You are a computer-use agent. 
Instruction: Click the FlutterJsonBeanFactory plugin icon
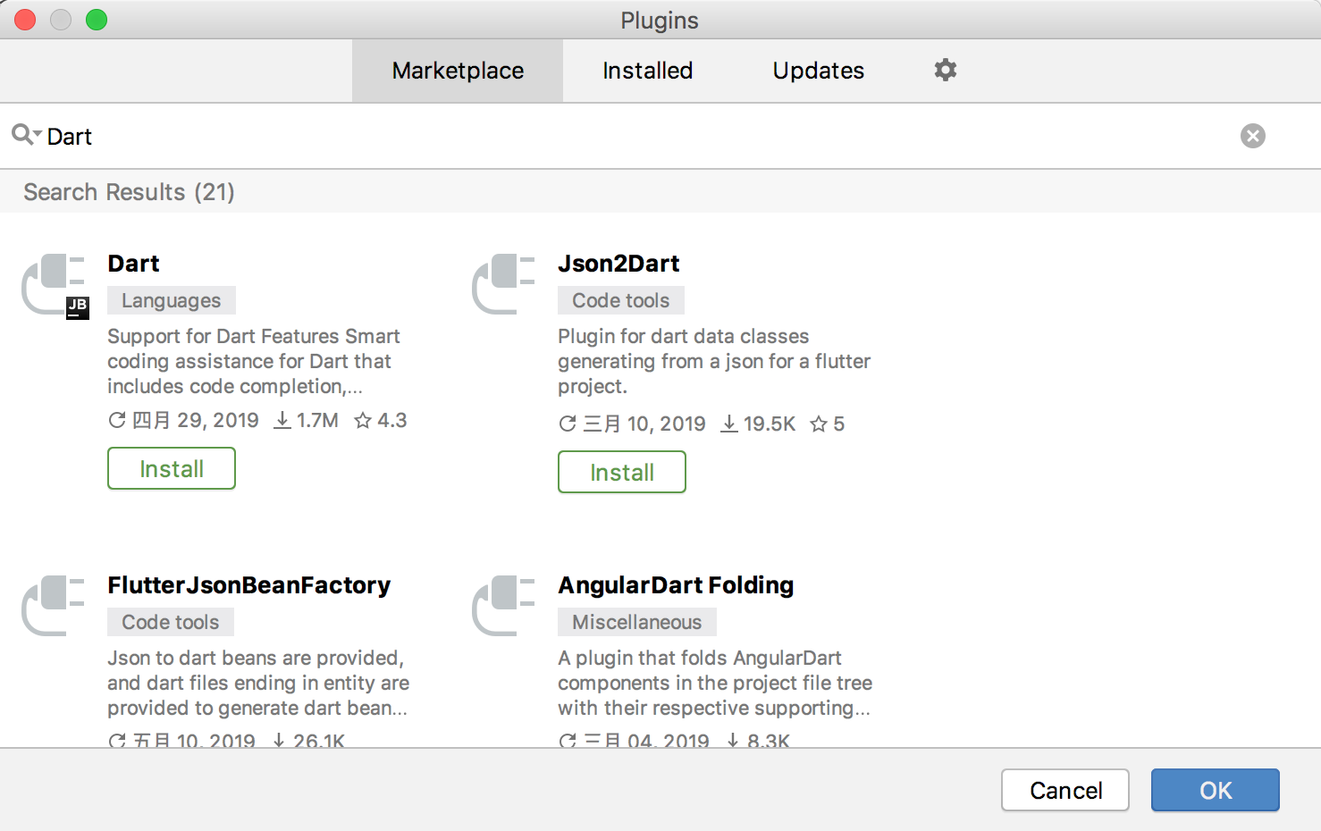click(54, 603)
